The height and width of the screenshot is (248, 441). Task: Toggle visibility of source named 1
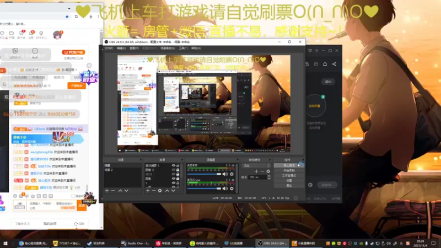(x=174, y=183)
